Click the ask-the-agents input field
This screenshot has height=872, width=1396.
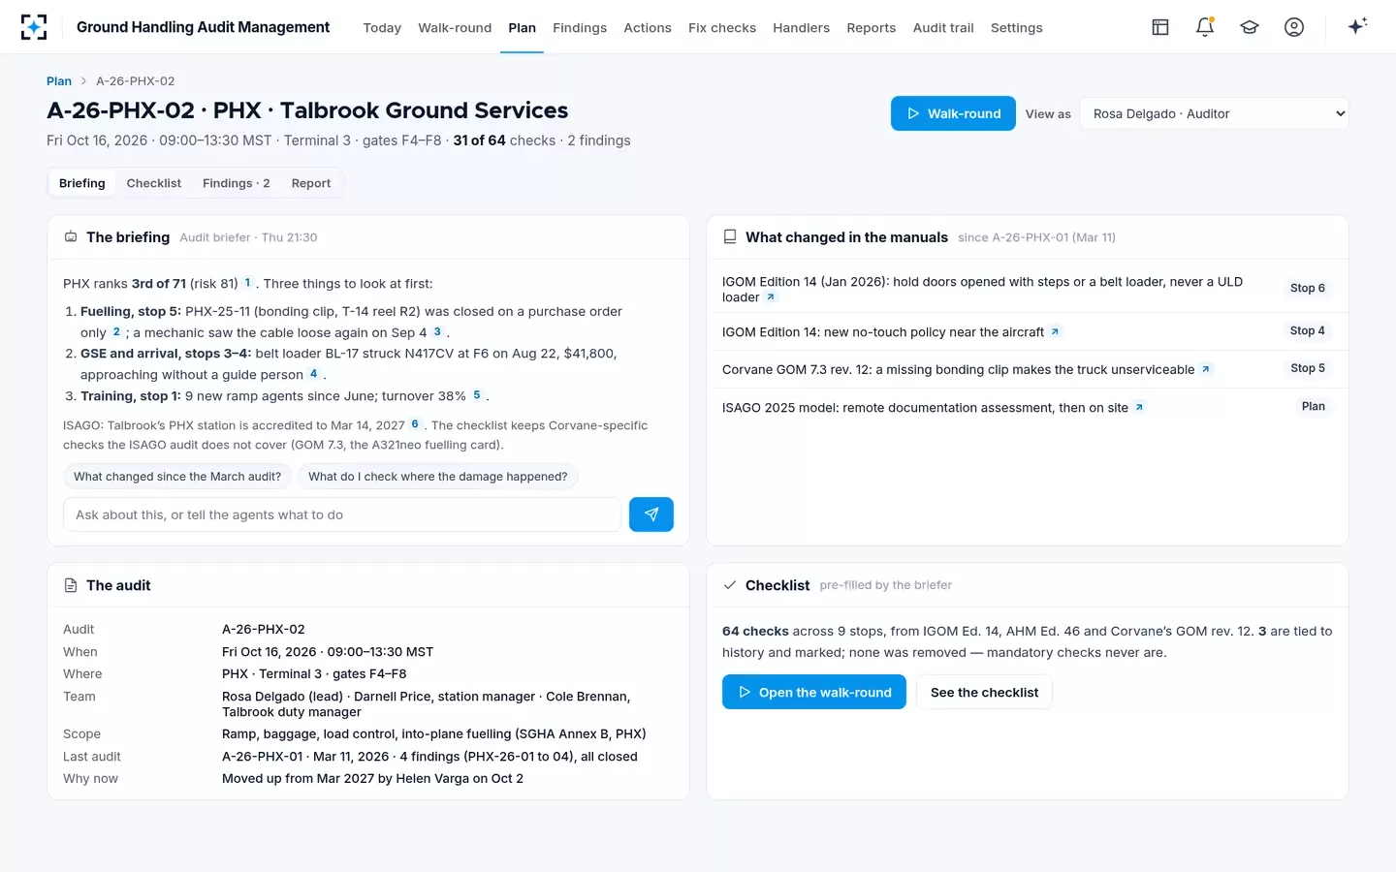[342, 514]
